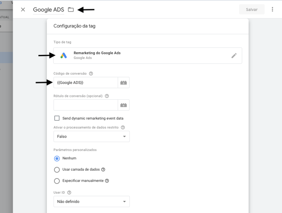Open variable picker for Rótulo de conversão
The height and width of the screenshot is (213, 282).
[x=123, y=105]
